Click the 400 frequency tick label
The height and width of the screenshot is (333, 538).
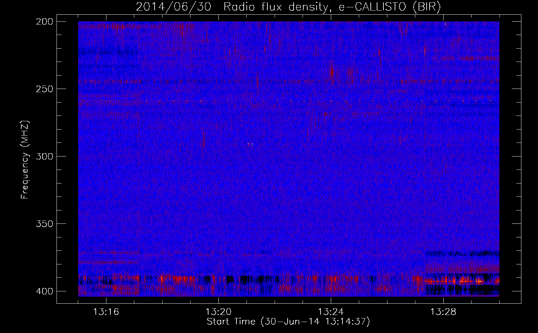pyautogui.click(x=45, y=291)
